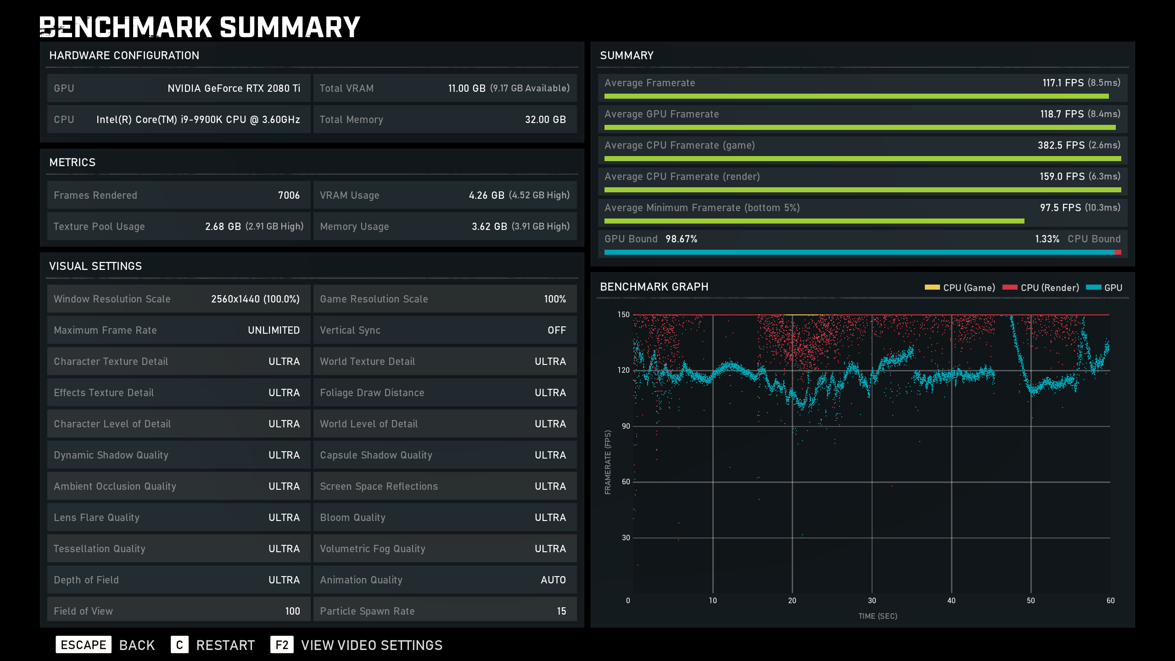Click the Average Framerate green bar
Viewport: 1175px width, 661px height.
pyautogui.click(x=856, y=96)
